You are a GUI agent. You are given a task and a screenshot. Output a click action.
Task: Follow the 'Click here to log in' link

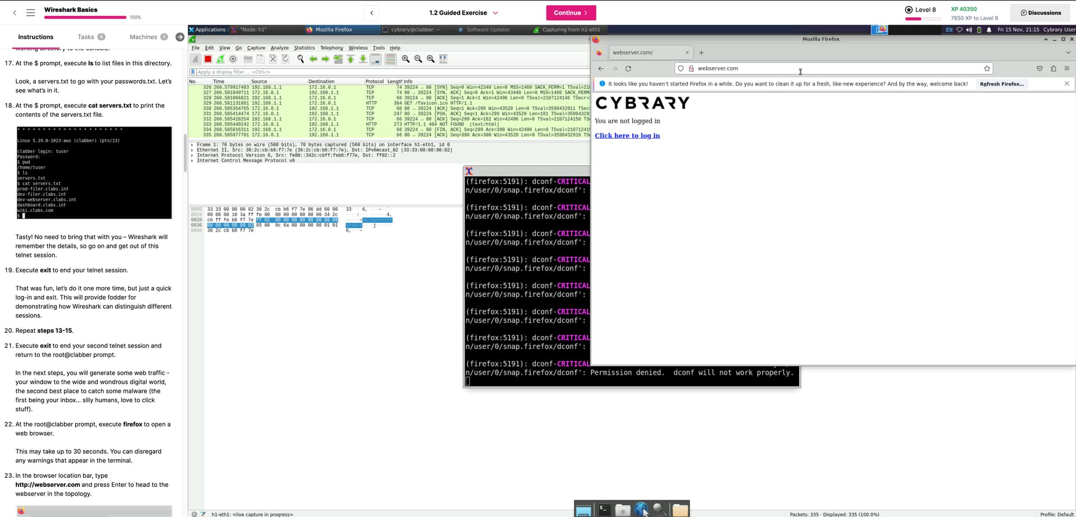[x=627, y=135]
